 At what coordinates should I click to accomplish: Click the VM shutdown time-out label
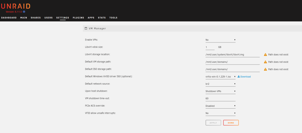tap(97, 98)
